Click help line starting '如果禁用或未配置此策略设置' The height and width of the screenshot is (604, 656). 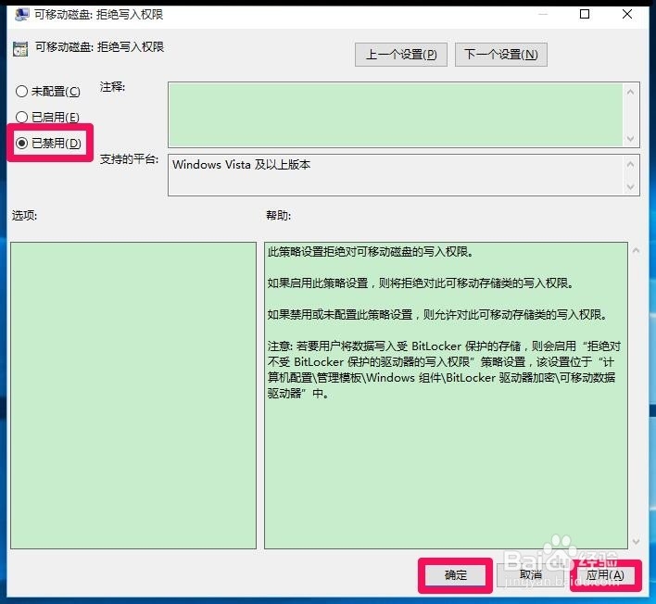[x=437, y=315]
